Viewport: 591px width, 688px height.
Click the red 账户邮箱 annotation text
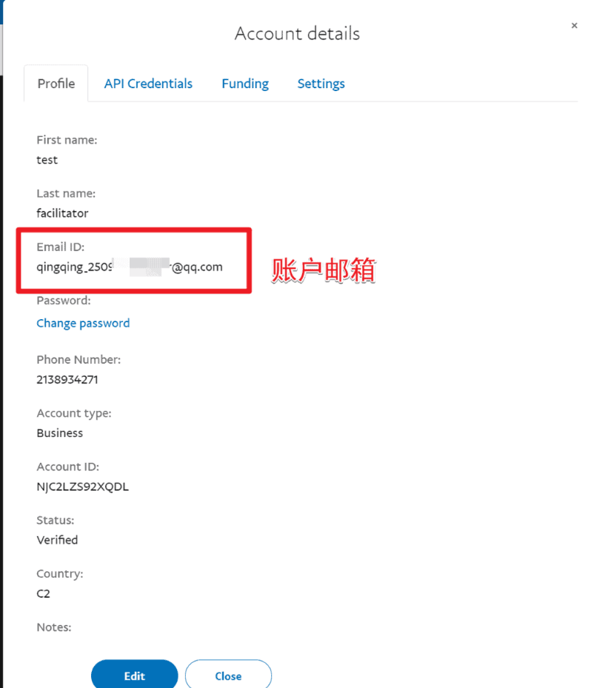pyautogui.click(x=324, y=271)
